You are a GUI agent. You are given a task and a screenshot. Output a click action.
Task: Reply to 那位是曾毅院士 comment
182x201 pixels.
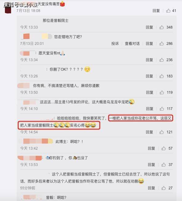(x=149, y=27)
